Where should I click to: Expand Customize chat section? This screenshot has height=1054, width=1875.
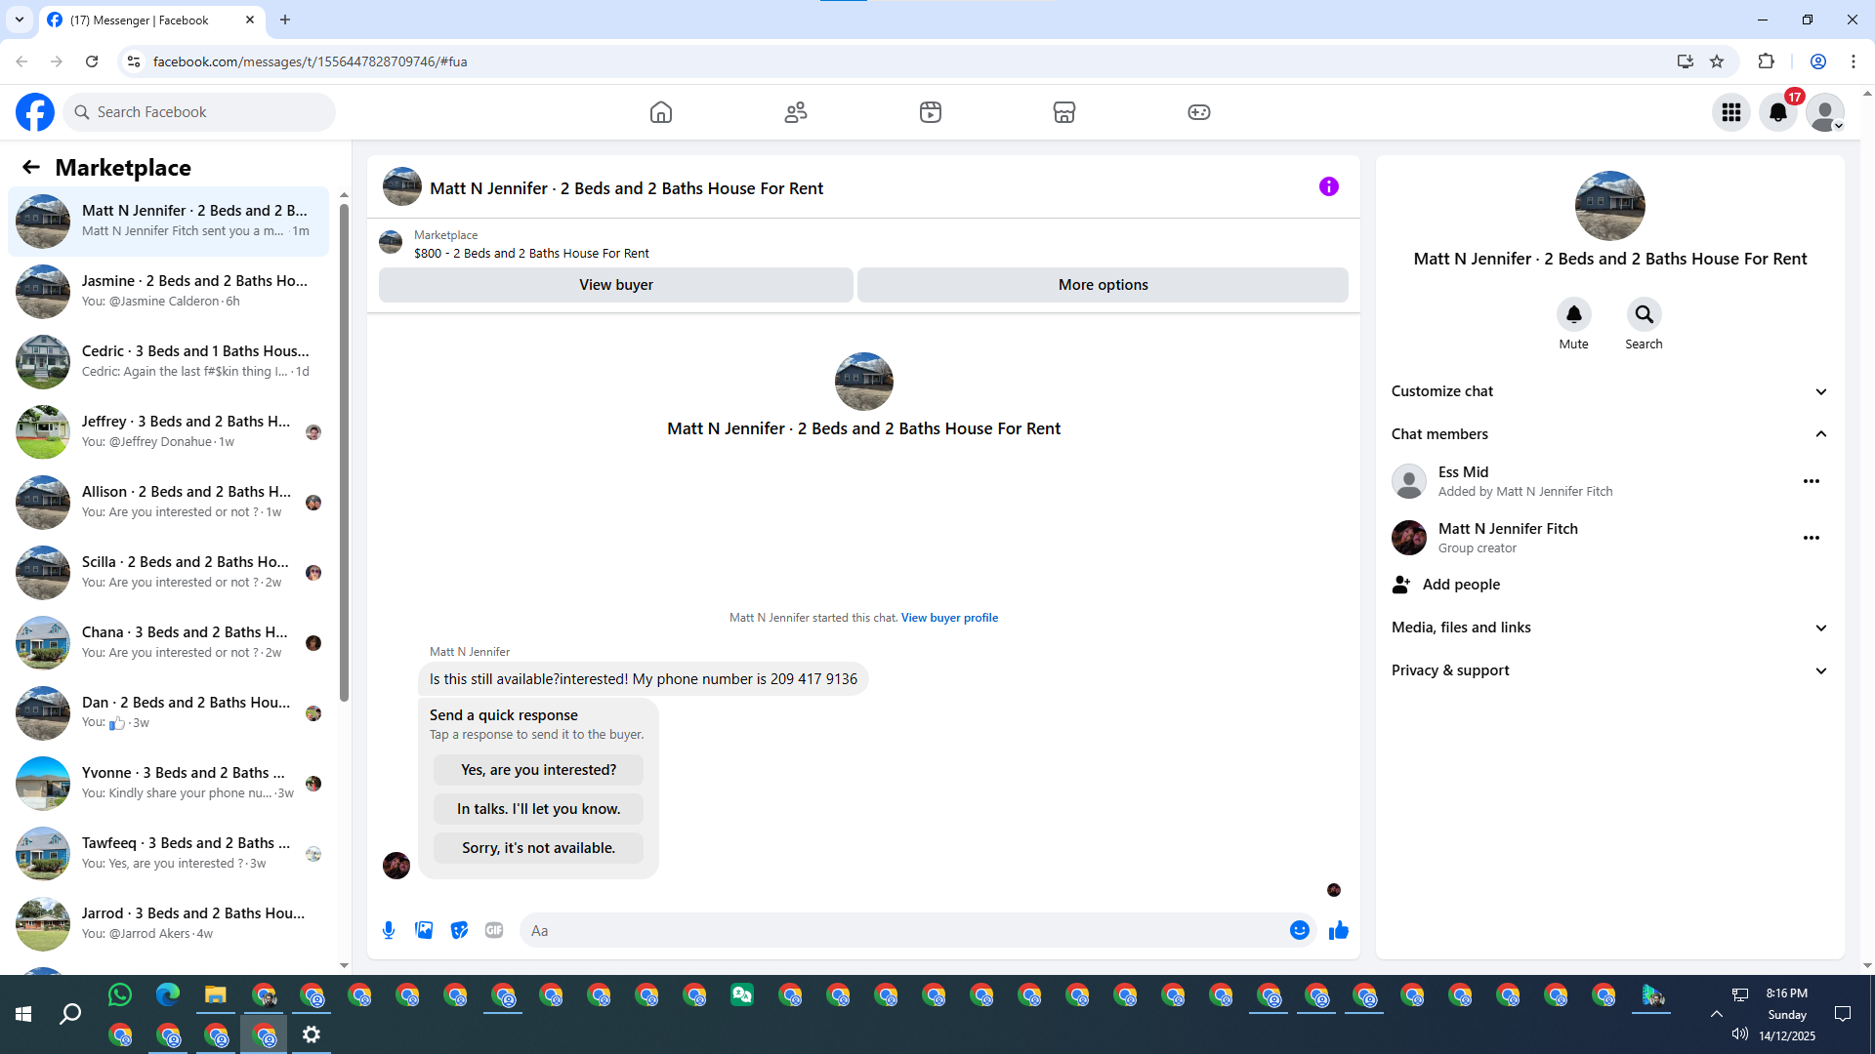click(x=1609, y=391)
